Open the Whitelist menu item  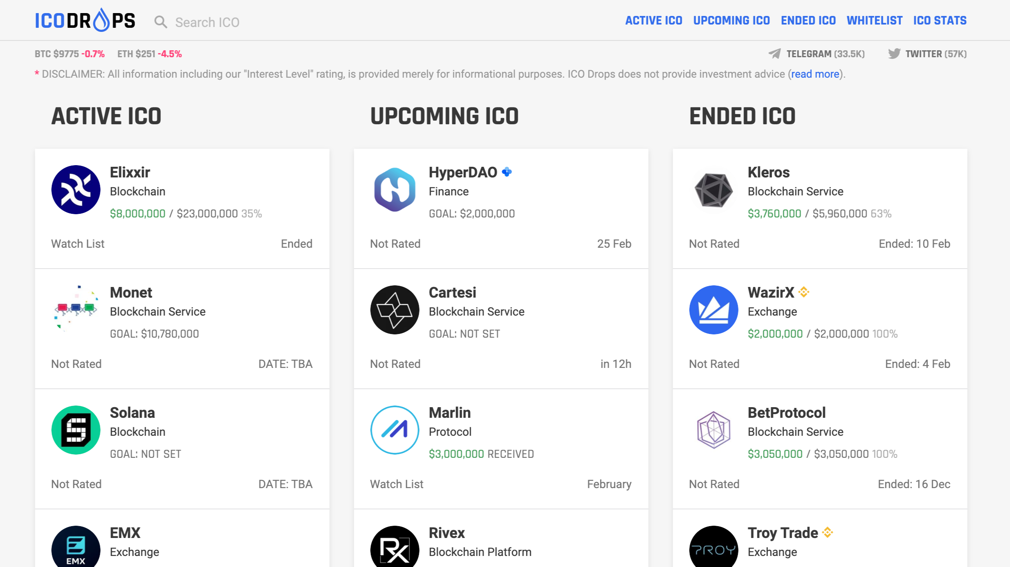pos(875,20)
